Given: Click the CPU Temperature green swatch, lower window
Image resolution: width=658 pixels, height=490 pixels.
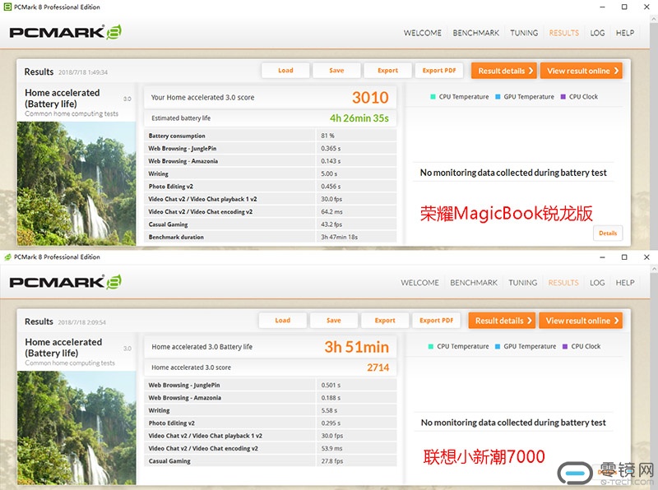Looking at the screenshot, I should (430, 346).
